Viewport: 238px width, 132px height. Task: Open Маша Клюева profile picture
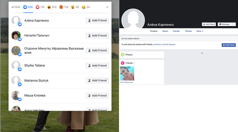pos(16,95)
